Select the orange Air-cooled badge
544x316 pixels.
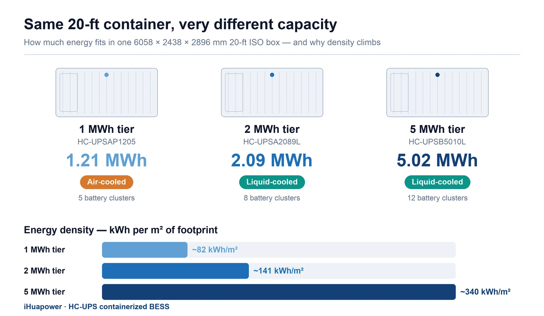click(106, 182)
